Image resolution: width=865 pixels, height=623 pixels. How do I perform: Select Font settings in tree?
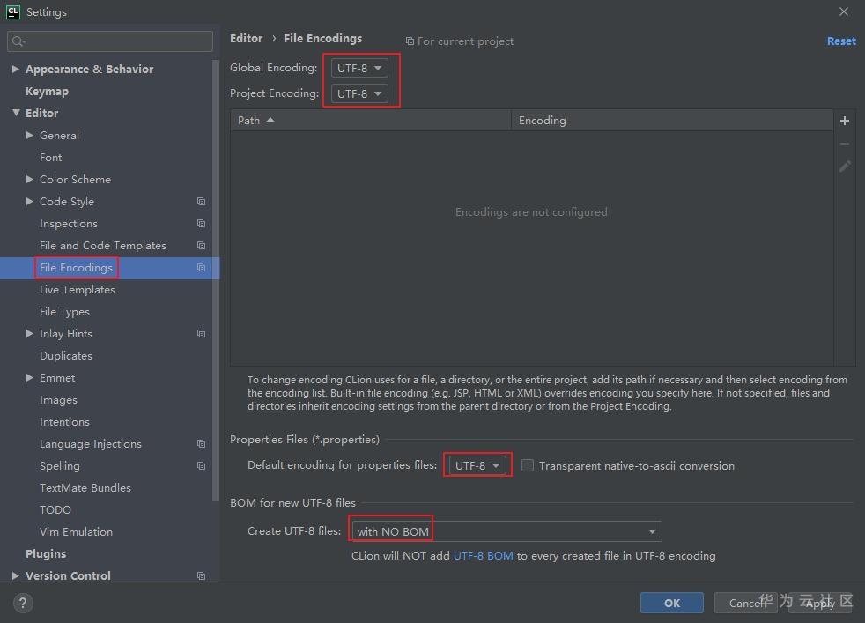(51, 157)
